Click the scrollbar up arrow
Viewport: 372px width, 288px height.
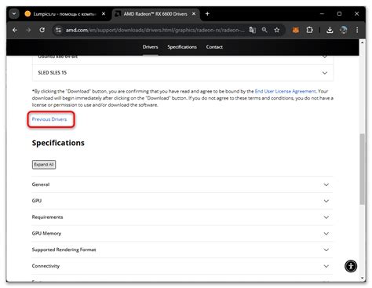[x=363, y=42]
